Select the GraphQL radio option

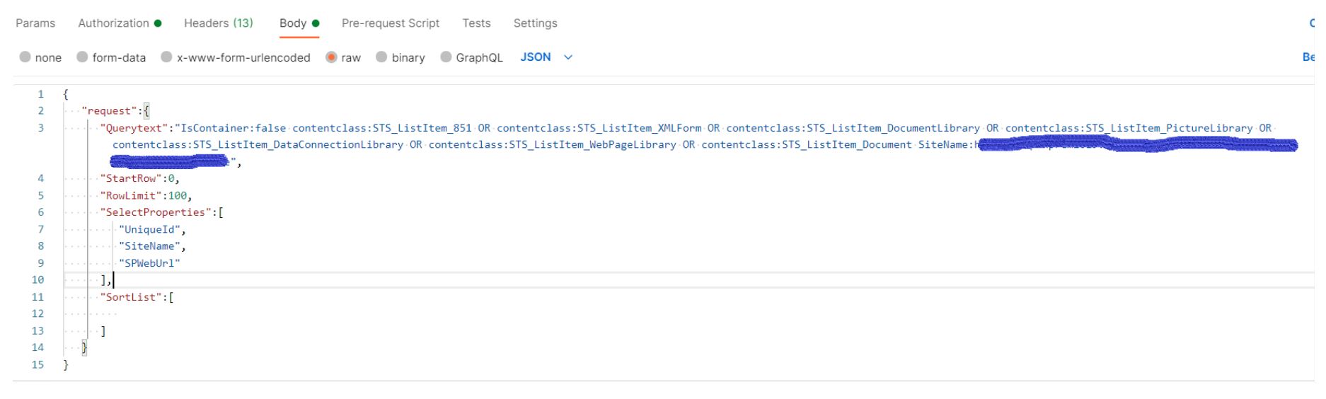click(x=446, y=57)
